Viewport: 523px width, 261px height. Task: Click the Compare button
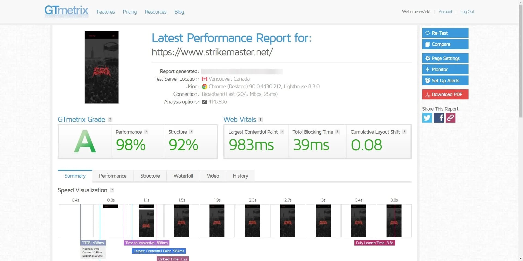(445, 44)
